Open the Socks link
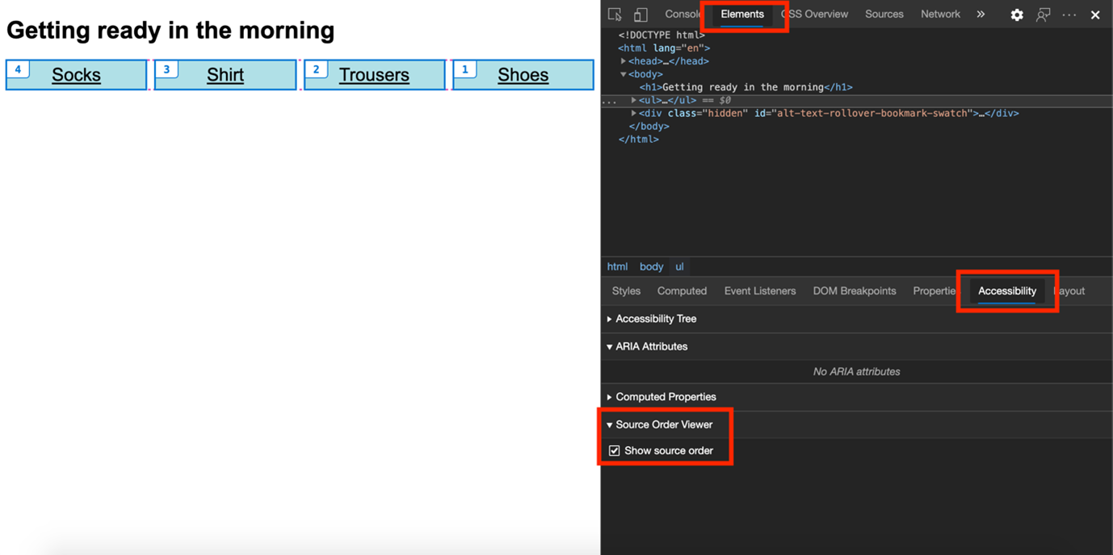This screenshot has width=1113, height=555. pos(76,75)
